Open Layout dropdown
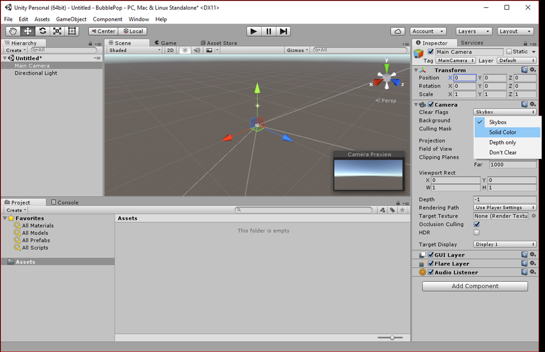The height and width of the screenshot is (352, 545). click(515, 31)
